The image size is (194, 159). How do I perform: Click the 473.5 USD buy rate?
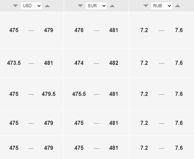[14, 63]
